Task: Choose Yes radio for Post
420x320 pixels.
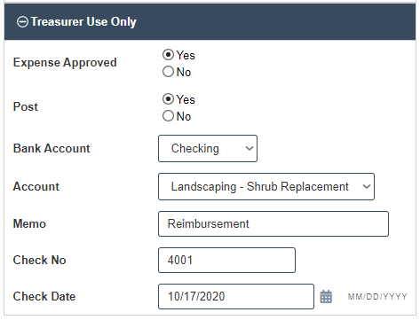Action: (168, 99)
